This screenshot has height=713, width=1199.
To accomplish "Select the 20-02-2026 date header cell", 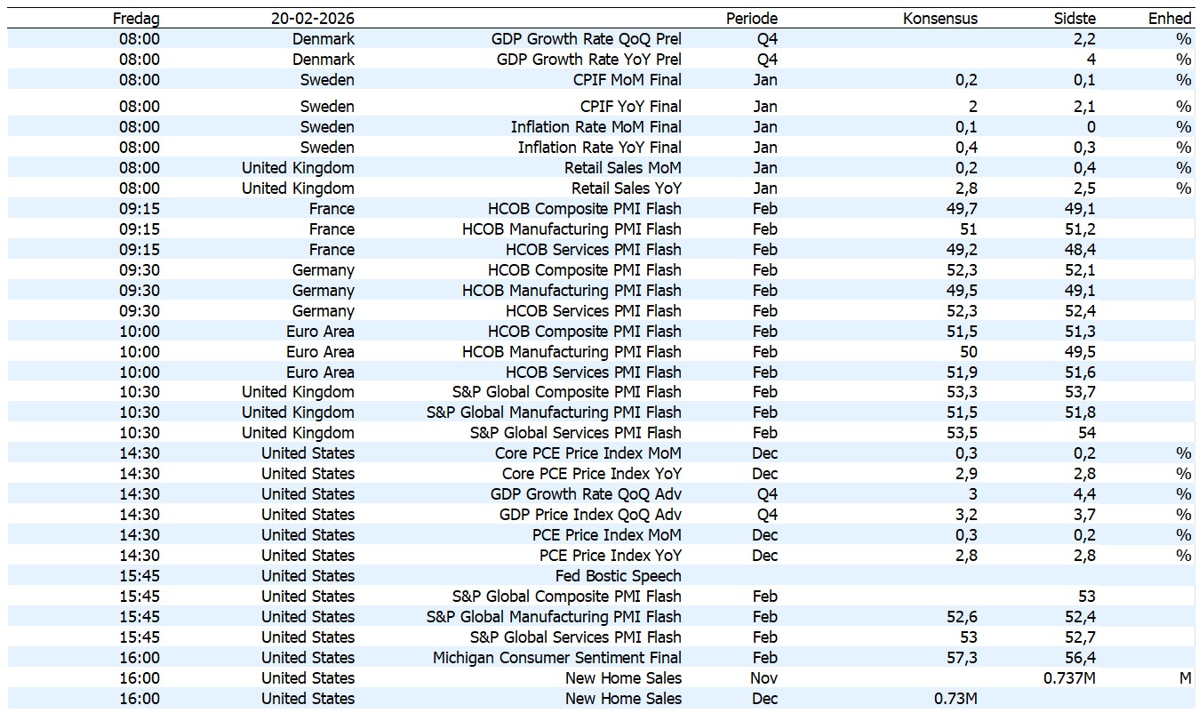I will (x=313, y=19).
